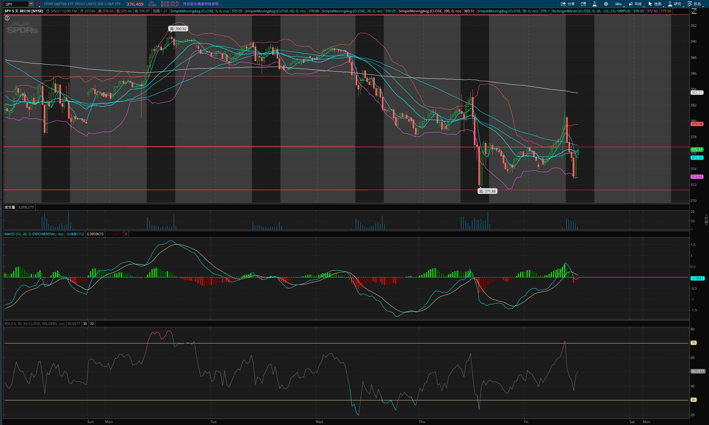Click the Wed label on time axis
Image resolution: width=709 pixels, height=425 pixels.
(319, 422)
